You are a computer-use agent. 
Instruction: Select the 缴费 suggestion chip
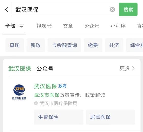[93, 45]
